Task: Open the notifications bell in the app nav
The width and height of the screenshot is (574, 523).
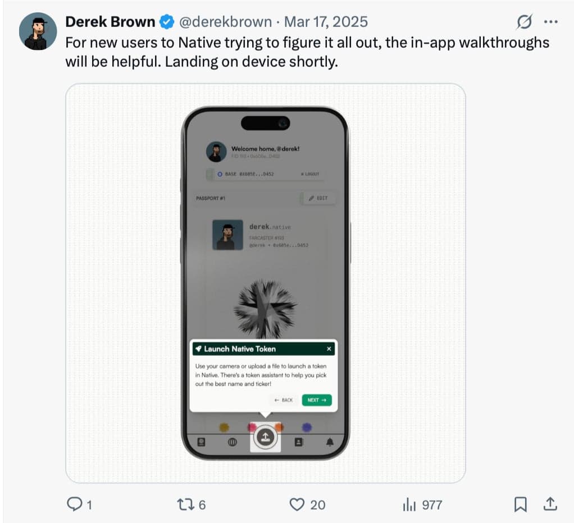Action: (x=330, y=441)
